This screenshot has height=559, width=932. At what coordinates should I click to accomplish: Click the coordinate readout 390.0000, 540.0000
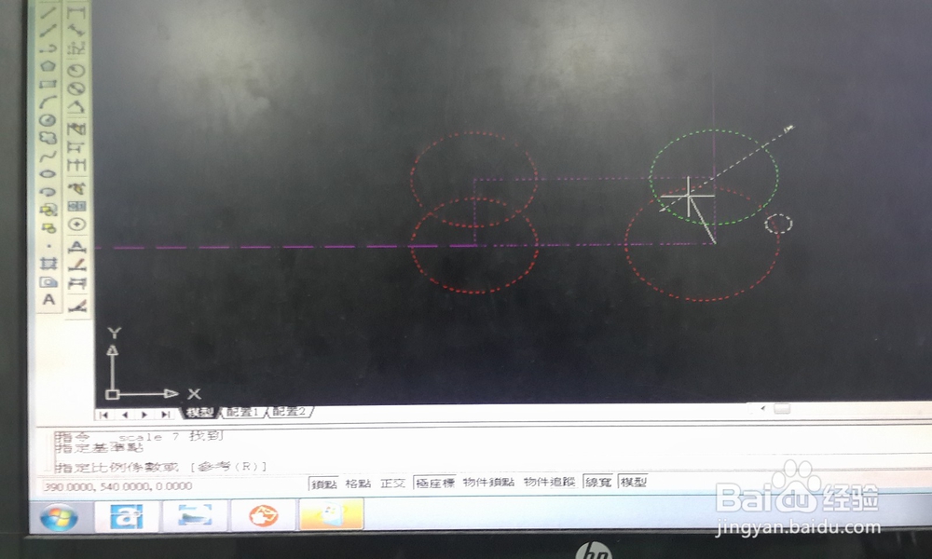coord(117,486)
